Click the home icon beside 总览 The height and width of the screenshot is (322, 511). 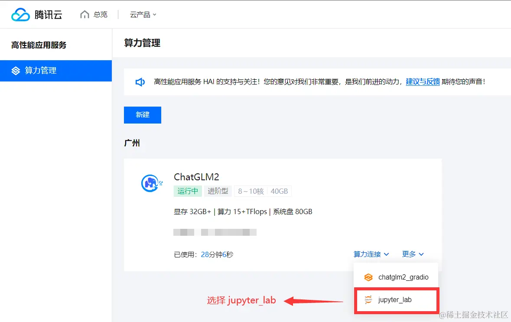pyautogui.click(x=85, y=14)
